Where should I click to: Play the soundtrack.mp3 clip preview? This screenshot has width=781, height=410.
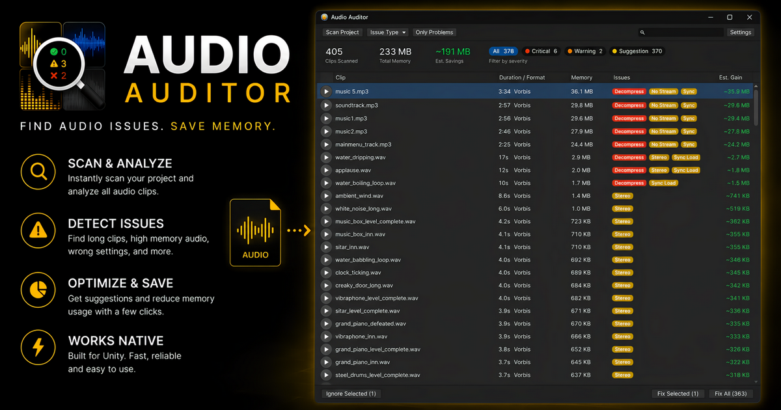pos(327,105)
